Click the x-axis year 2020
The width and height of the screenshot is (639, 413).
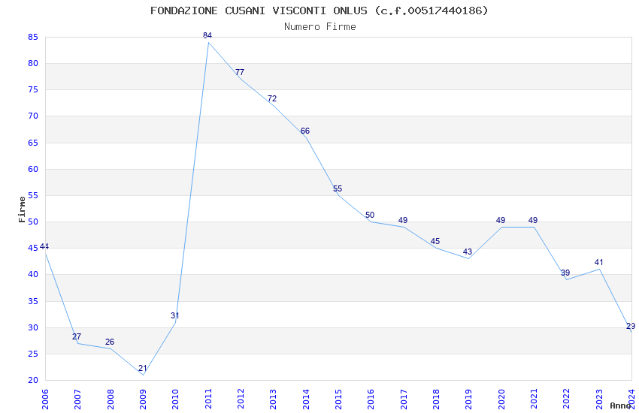coord(501,399)
